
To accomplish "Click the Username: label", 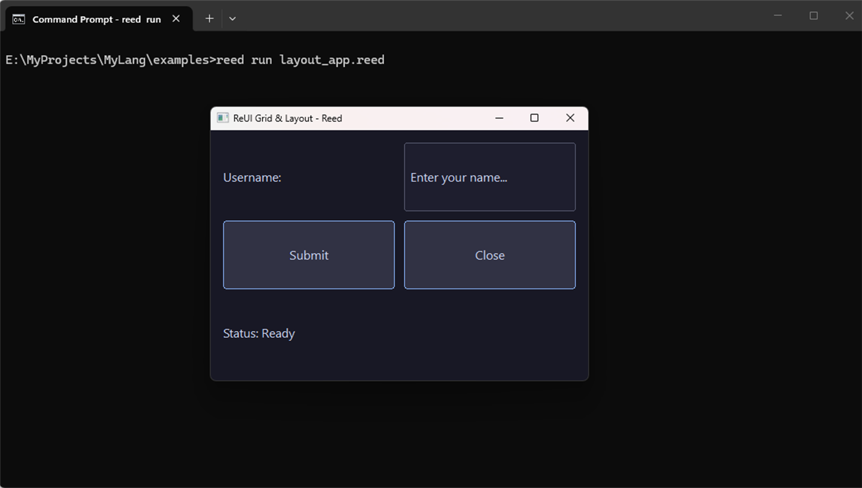I will [x=252, y=177].
